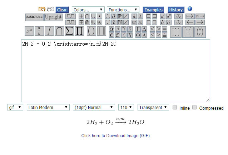Open the Colors... dropdown
Image resolution: width=228 pixels, height=155 pixels.
pyautogui.click(x=88, y=10)
